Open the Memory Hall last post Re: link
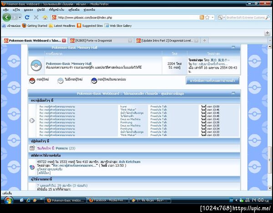Screen dimensions: 273x213 pos(210,64)
